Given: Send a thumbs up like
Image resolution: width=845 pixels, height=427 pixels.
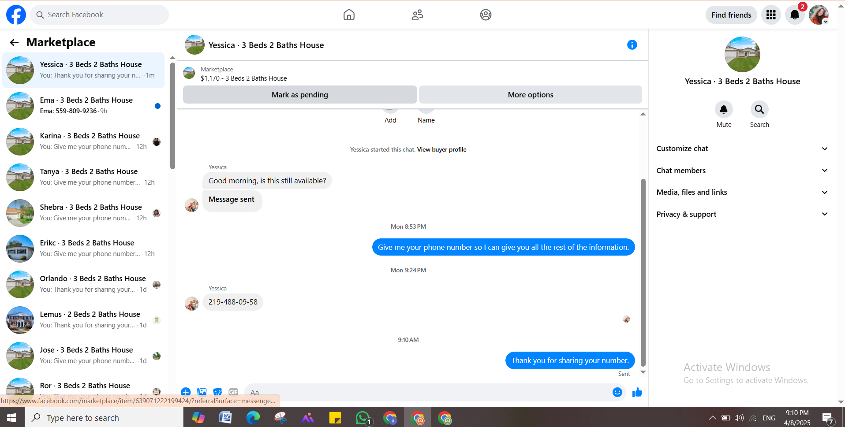Looking at the screenshot, I should coord(637,392).
